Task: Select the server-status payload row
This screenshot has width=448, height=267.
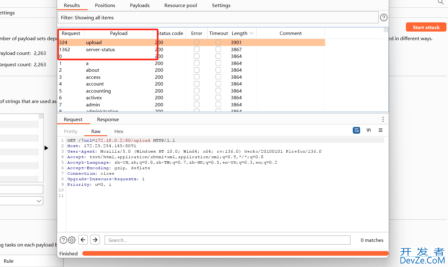Action: point(191,49)
